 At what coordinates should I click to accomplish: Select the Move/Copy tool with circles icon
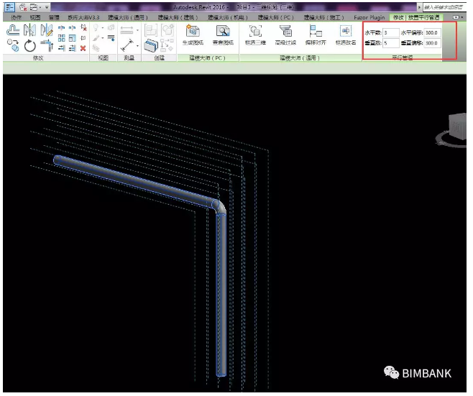click(13, 45)
